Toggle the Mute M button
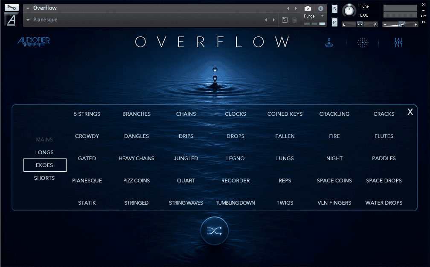The height and width of the screenshot is (267, 430). click(334, 22)
